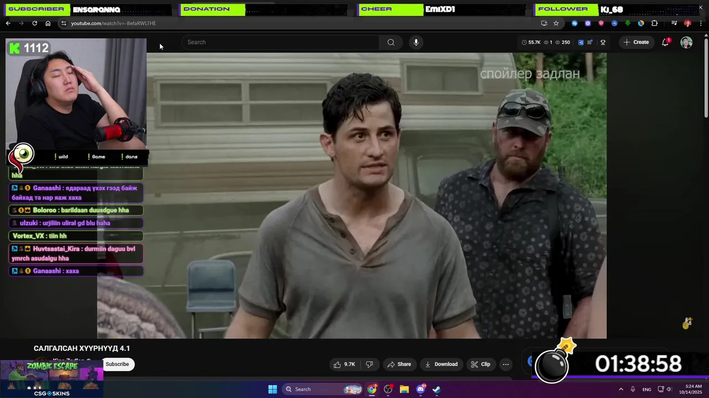Viewport: 709px width, 398px height.
Task: Click the Download button
Action: 441,364
